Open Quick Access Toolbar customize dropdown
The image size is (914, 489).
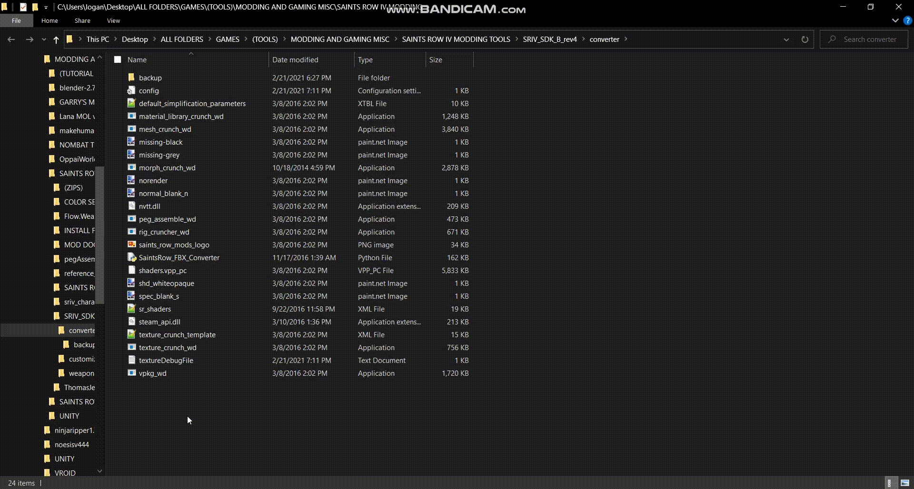pyautogui.click(x=46, y=7)
